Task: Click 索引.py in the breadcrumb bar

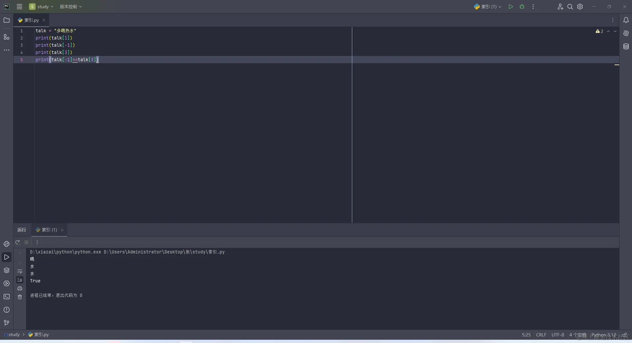Action: pos(39,334)
